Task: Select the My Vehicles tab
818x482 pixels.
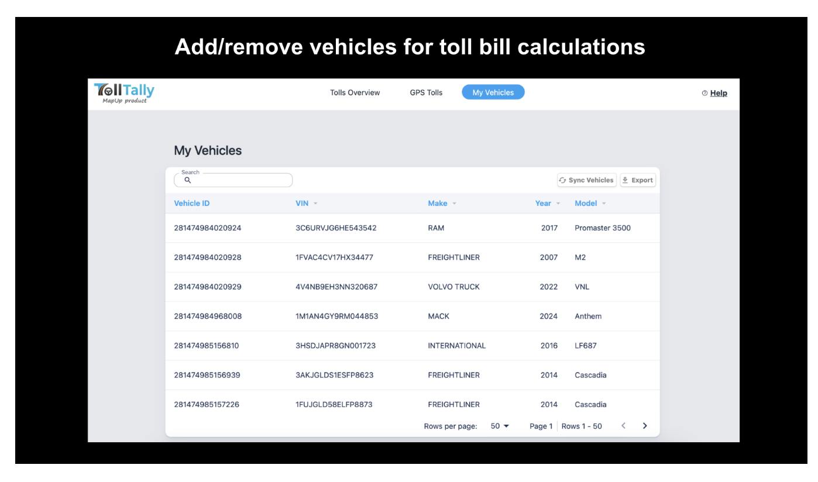Action: coord(493,92)
